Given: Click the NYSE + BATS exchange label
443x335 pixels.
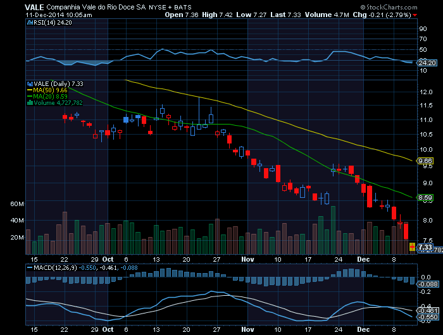Looking at the screenshot, I should pyautogui.click(x=170, y=8).
